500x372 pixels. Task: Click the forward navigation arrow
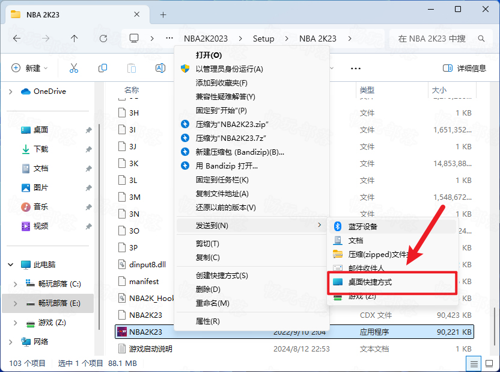[x=46, y=39]
